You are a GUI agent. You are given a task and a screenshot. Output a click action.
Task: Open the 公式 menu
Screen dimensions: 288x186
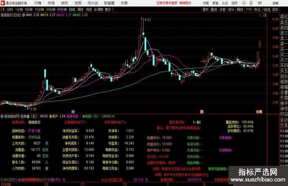(225, 3)
